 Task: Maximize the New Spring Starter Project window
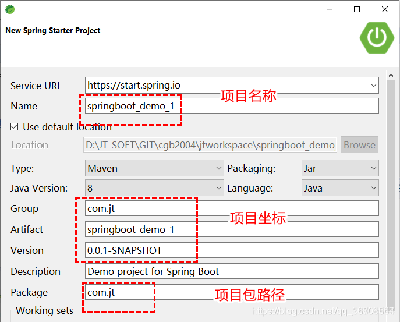click(357, 9)
